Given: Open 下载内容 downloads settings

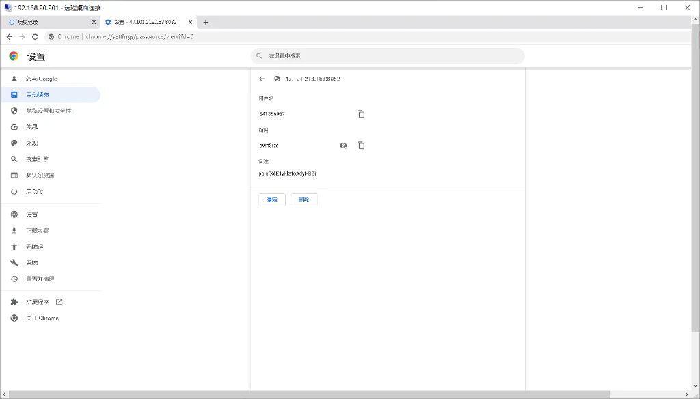Looking at the screenshot, I should pos(37,230).
